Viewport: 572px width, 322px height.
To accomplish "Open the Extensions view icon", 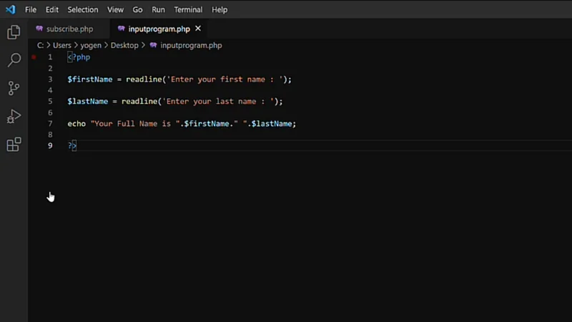I will pyautogui.click(x=14, y=145).
